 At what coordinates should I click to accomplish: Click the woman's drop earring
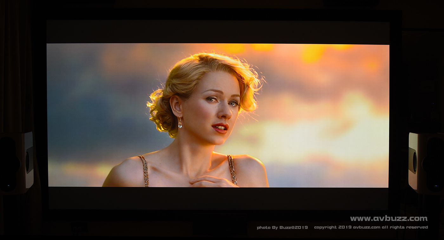click(x=180, y=122)
